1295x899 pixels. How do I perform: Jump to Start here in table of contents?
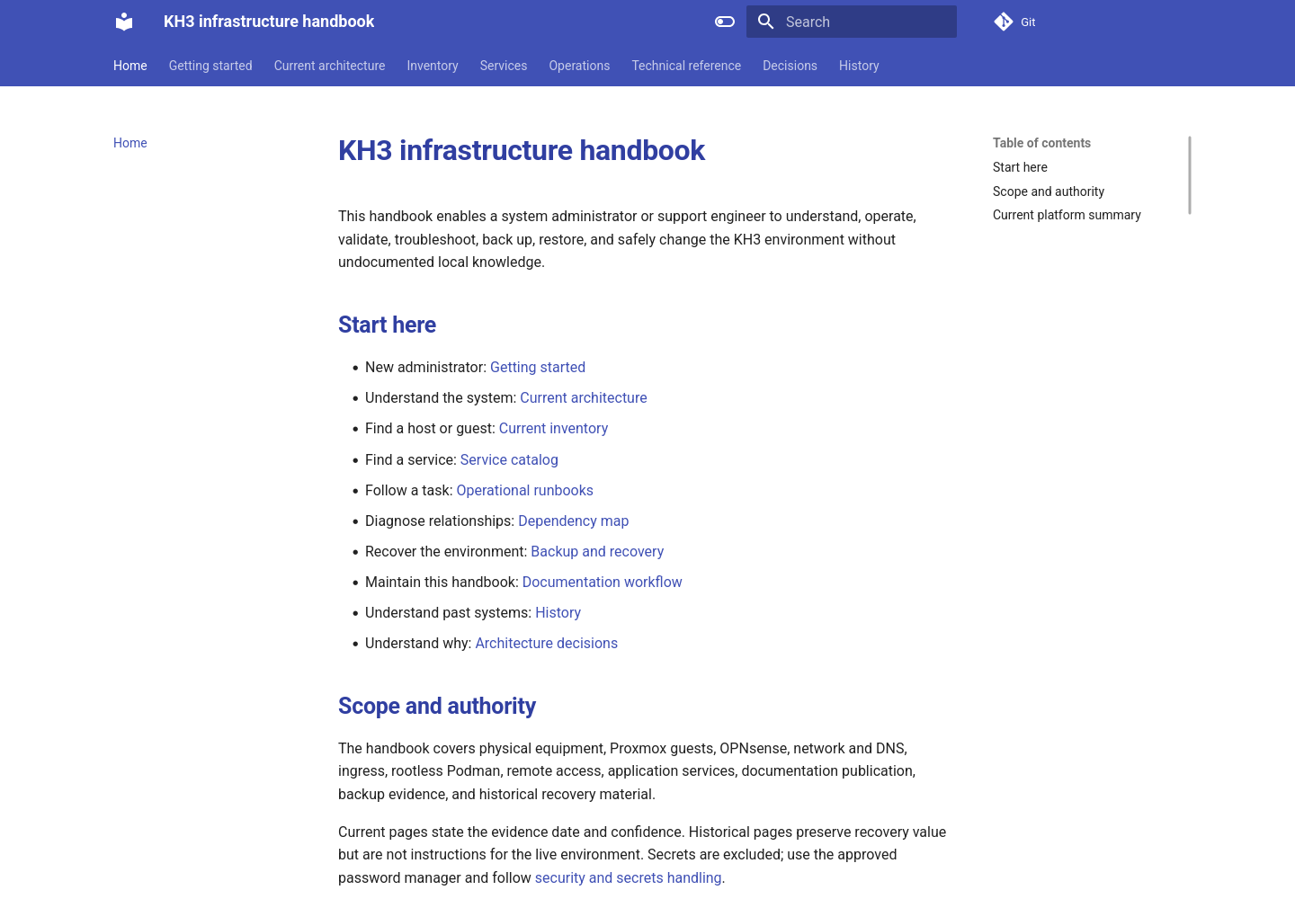1020,167
